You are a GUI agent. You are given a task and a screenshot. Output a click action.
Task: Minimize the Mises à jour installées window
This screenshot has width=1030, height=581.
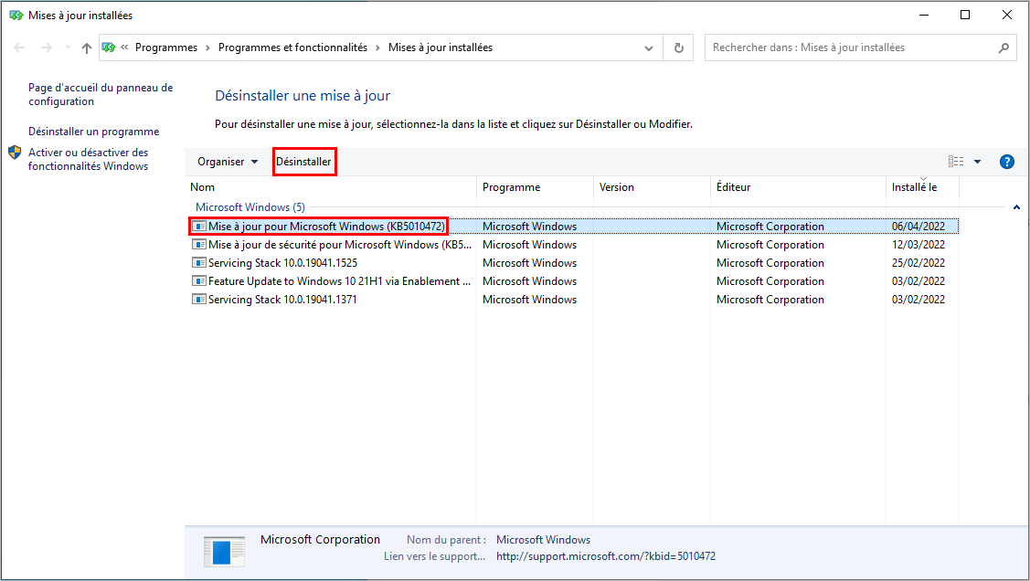point(924,16)
